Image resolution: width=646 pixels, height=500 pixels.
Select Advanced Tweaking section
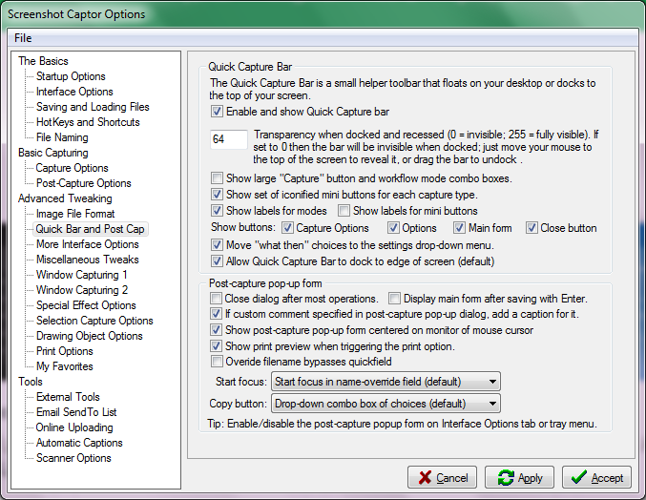point(65,198)
